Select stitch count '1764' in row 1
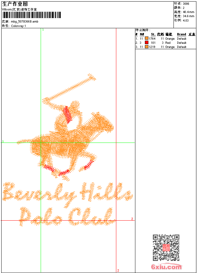The width and height of the screenshot is (197, 273). [152, 38]
